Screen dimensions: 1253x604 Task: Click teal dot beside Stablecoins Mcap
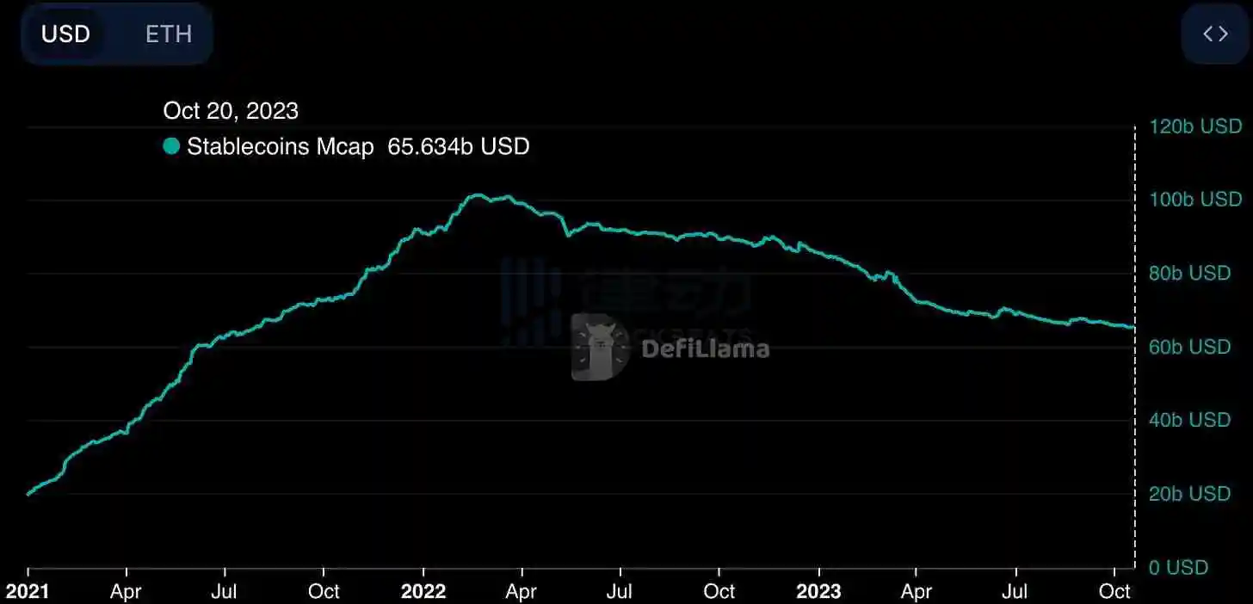point(171,147)
